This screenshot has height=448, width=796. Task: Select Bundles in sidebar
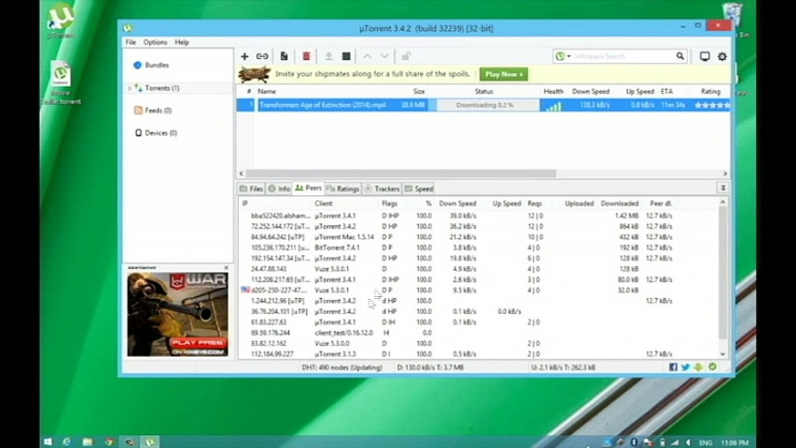point(156,65)
